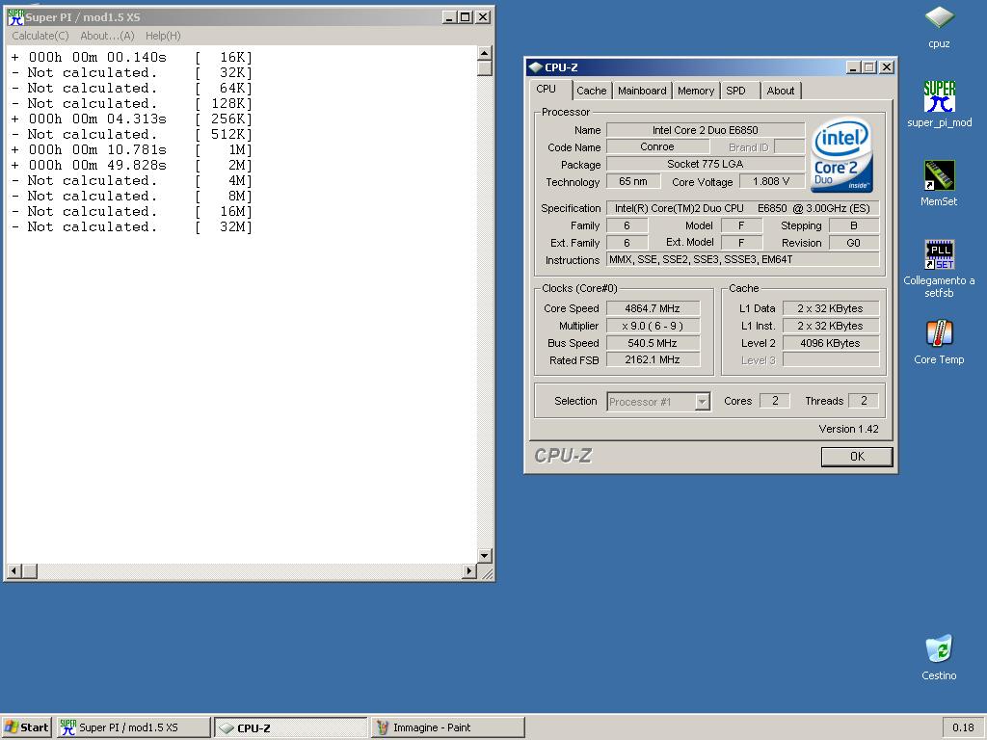Image resolution: width=987 pixels, height=740 pixels.
Task: Click the 512K Not calculated line
Action: pos(131,134)
